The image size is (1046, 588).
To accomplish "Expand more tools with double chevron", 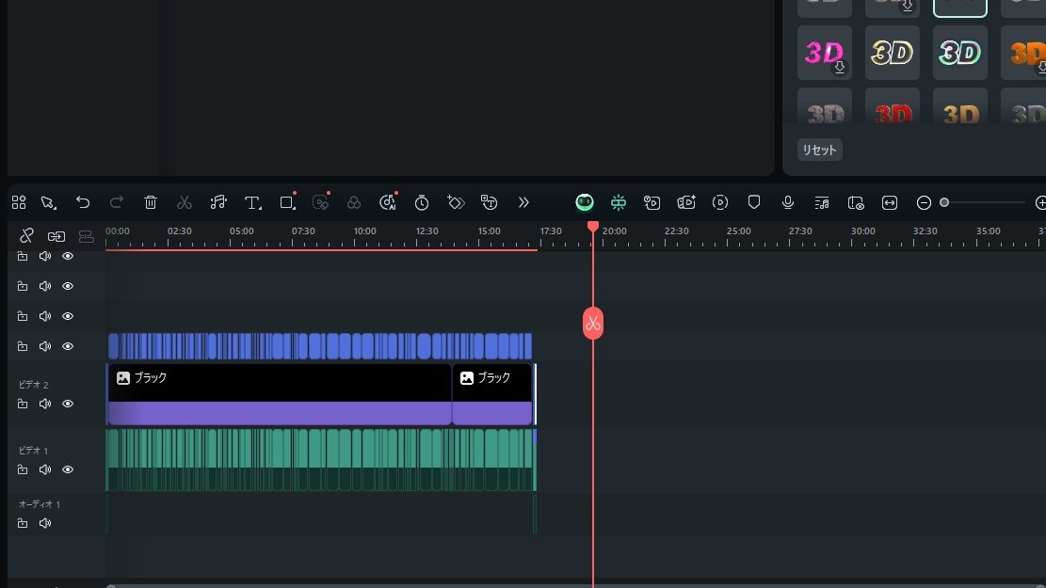I will [x=523, y=202].
